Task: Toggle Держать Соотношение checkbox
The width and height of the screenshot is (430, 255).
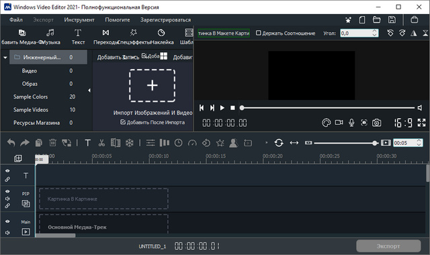Action: click(x=258, y=33)
